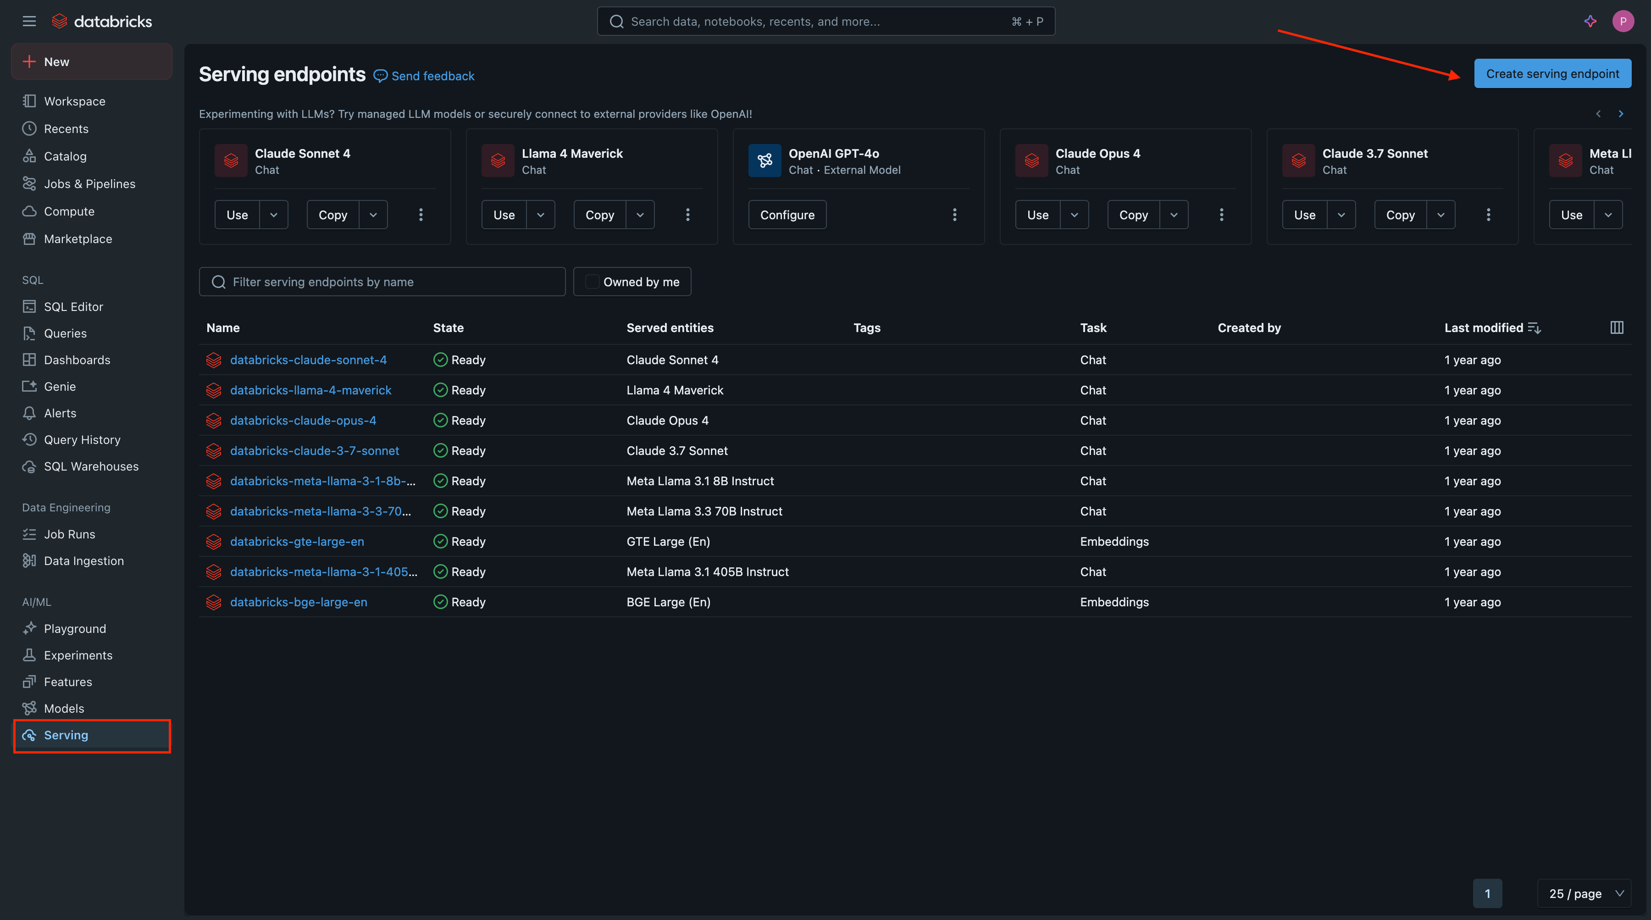Viewport: 1651px width, 920px height.
Task: Enable the Owned by me filter
Action: point(592,282)
